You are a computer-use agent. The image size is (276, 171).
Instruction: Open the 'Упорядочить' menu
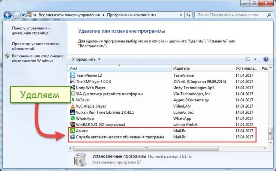tap(86, 59)
